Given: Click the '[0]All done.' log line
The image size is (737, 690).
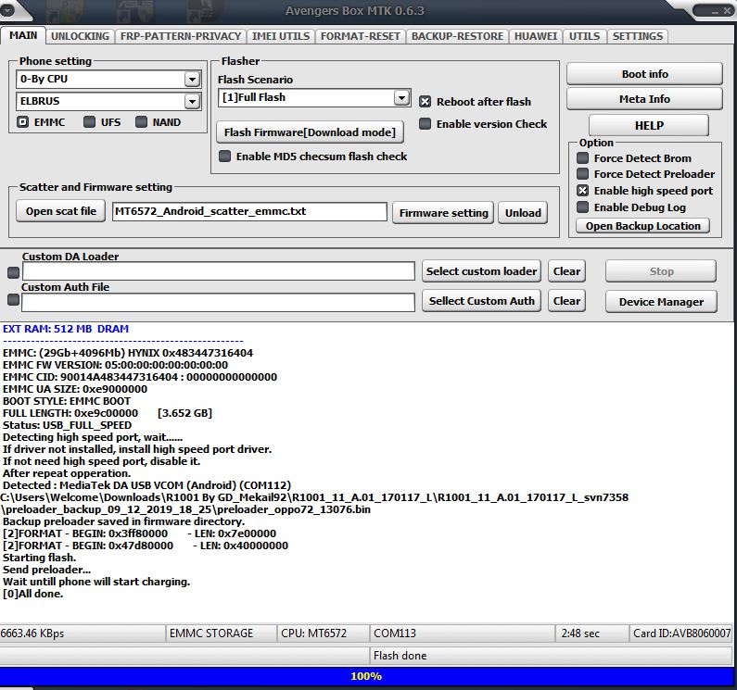Looking at the screenshot, I should [x=32, y=594].
